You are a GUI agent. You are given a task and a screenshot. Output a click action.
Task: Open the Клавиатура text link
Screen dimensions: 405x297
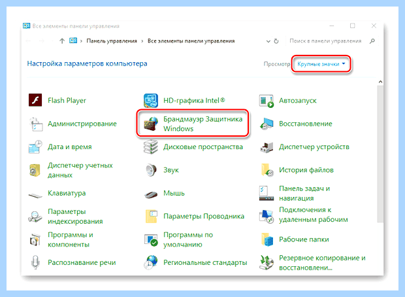tap(67, 193)
